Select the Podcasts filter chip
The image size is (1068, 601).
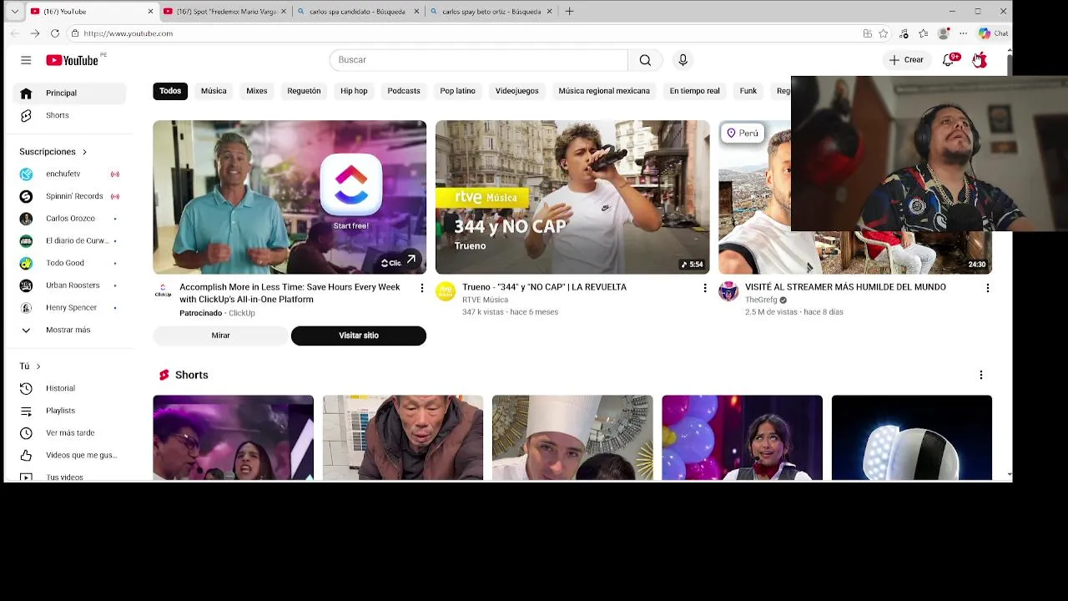[404, 91]
